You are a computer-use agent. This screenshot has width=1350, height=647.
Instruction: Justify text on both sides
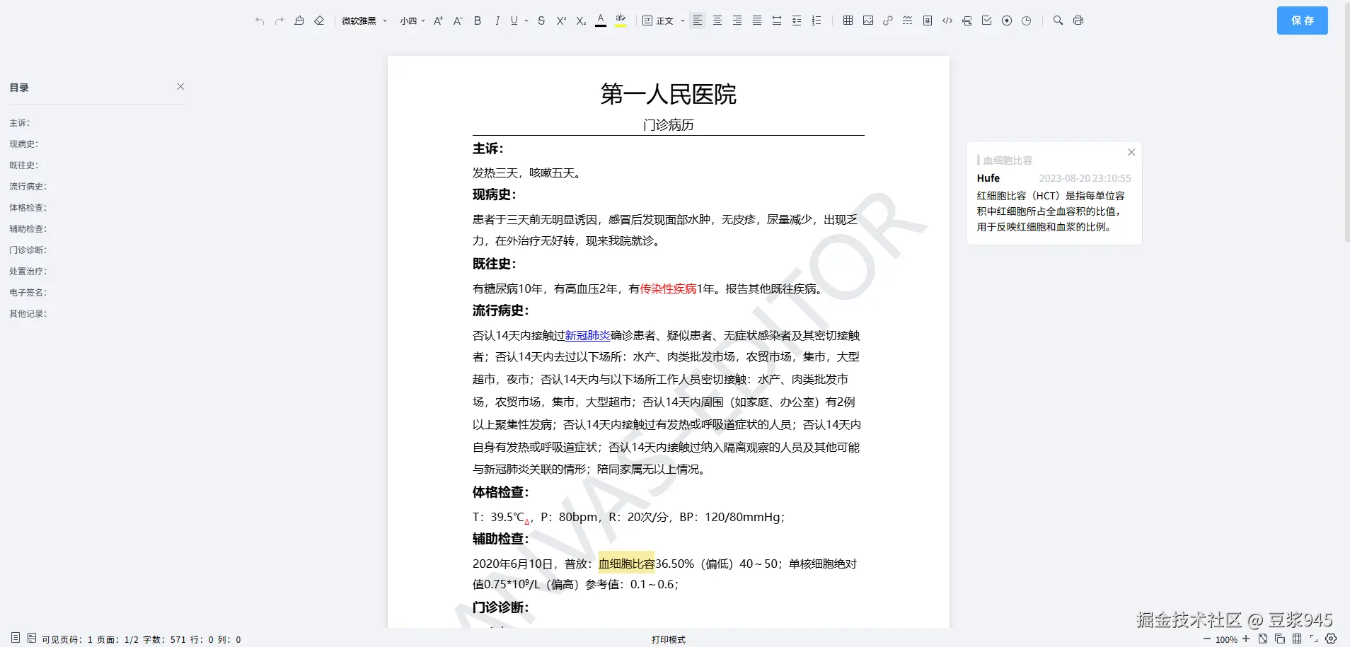(757, 21)
